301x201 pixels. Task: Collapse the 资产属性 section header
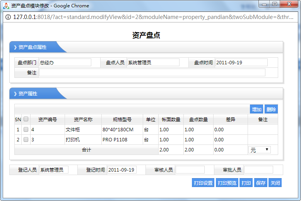(28, 94)
